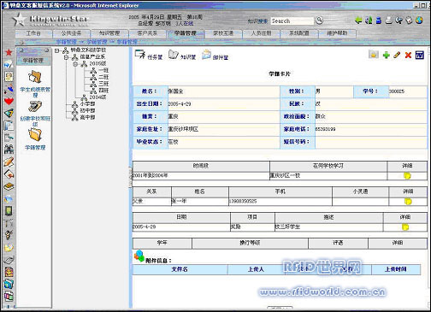431x312 pixels.
Task: Click the globe icon in header
Action: coord(419,21)
